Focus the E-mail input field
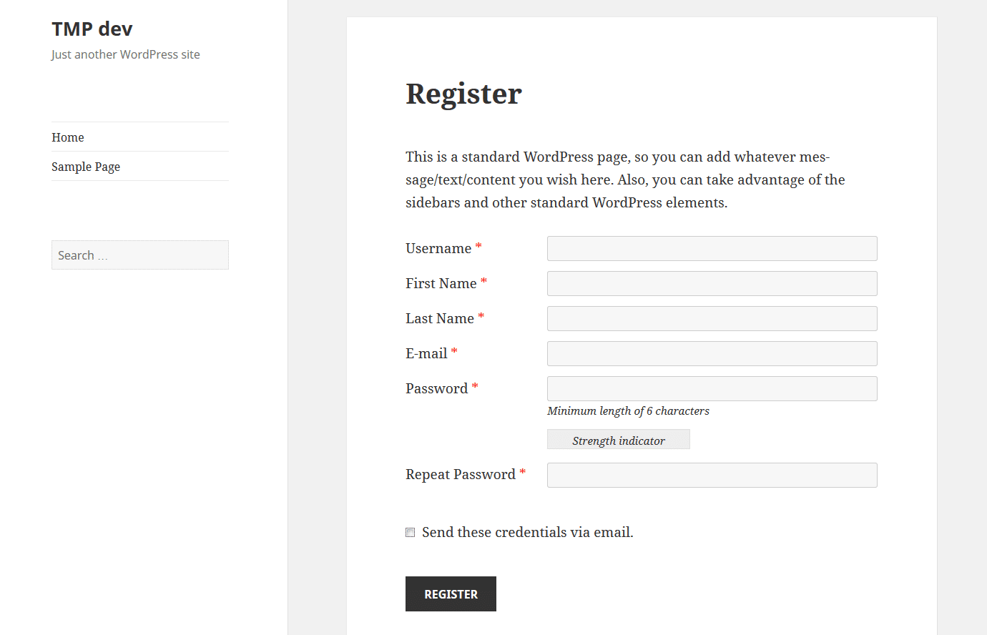This screenshot has height=635, width=987. click(712, 353)
